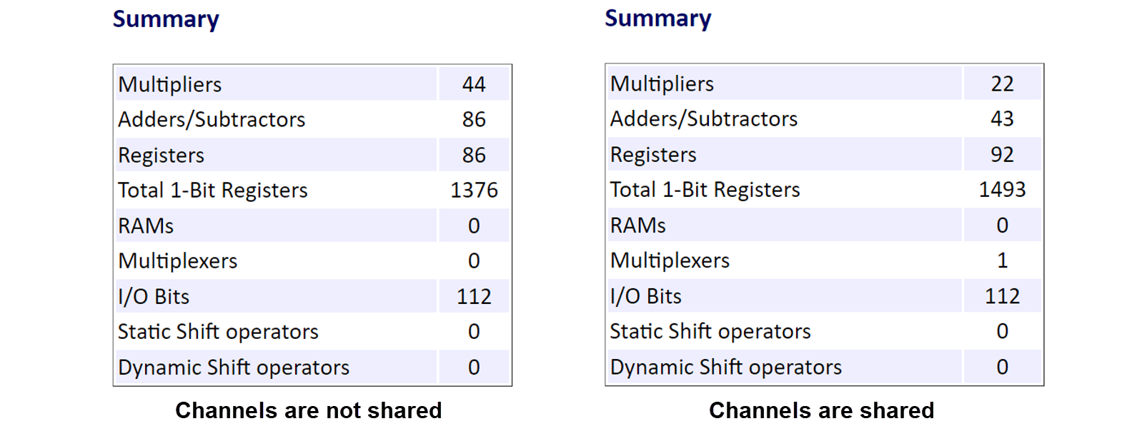Select the Multipliers value 22

(1002, 83)
